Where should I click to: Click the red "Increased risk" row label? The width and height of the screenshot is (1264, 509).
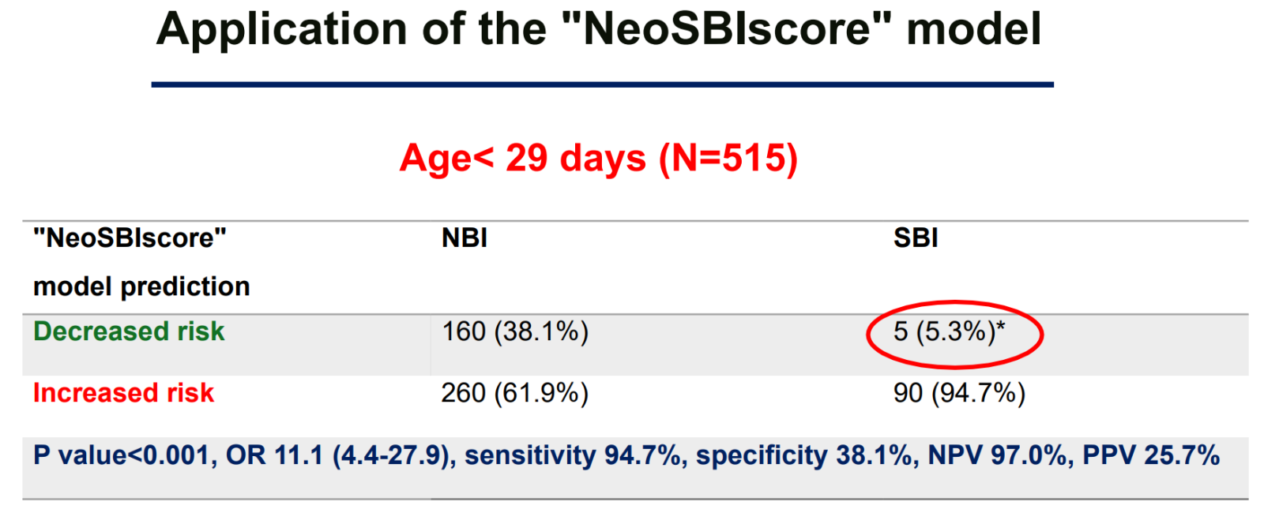click(x=123, y=393)
